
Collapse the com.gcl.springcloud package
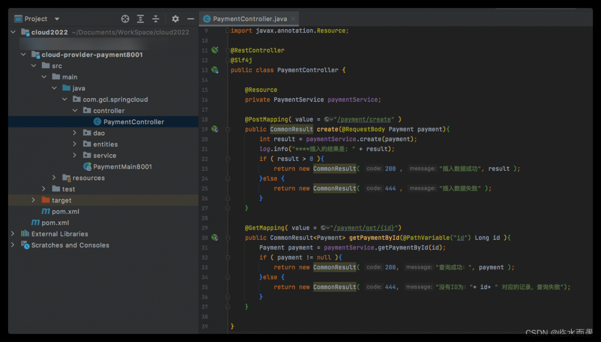(x=65, y=99)
